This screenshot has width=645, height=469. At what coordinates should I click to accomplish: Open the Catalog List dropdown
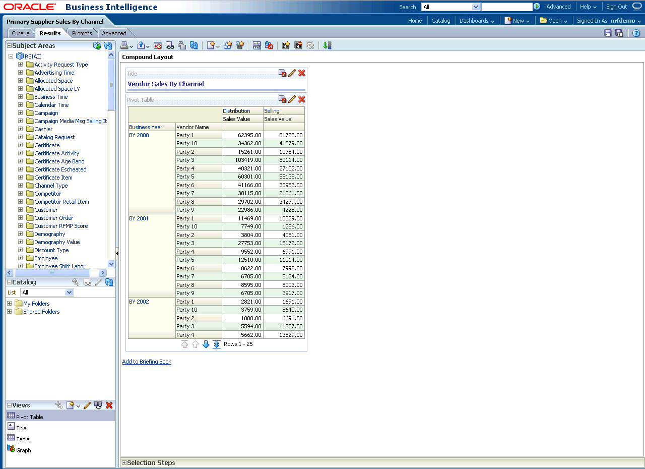tap(69, 292)
